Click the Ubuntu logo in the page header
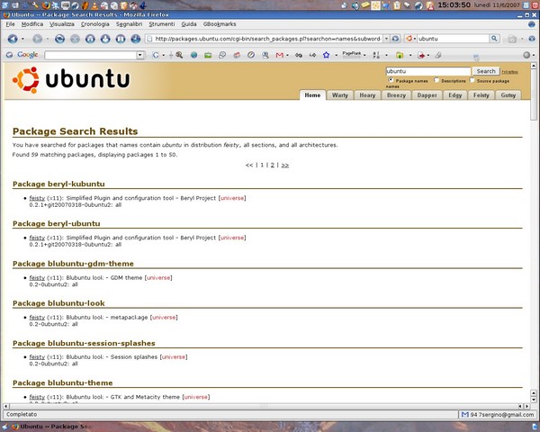 tap(71, 79)
